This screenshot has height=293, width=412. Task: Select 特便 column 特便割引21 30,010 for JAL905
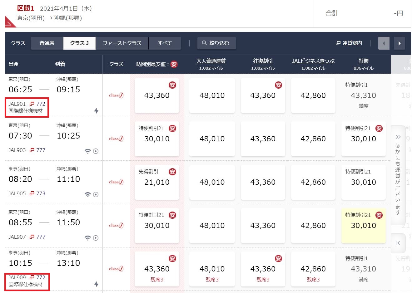click(364, 182)
